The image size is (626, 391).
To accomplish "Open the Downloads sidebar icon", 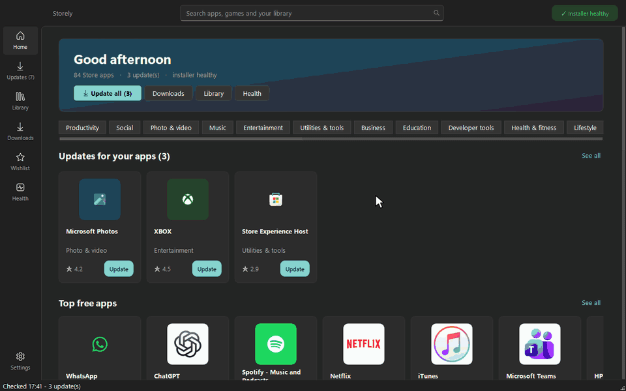I will [20, 127].
